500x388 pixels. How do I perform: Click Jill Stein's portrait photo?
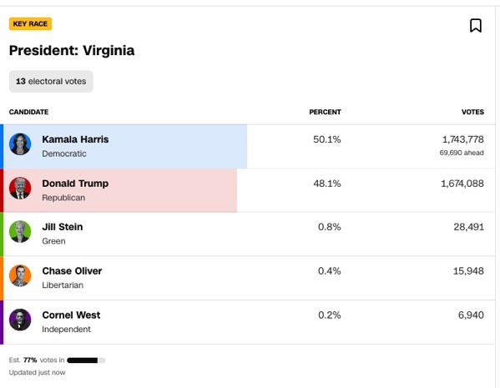[20, 231]
